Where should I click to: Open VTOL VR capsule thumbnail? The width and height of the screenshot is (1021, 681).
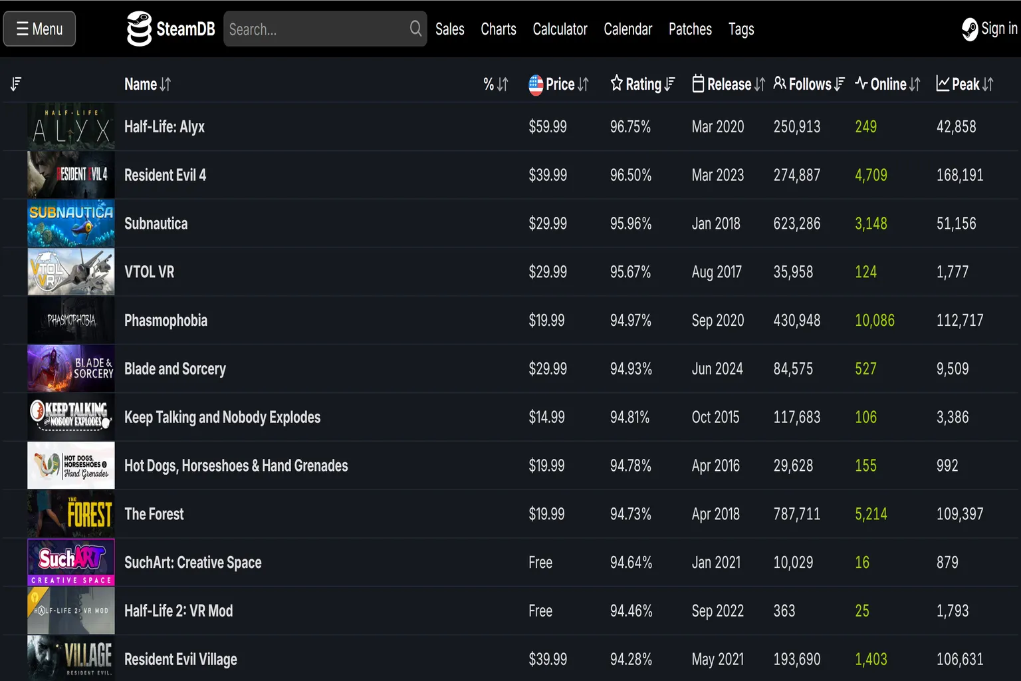pos(71,272)
